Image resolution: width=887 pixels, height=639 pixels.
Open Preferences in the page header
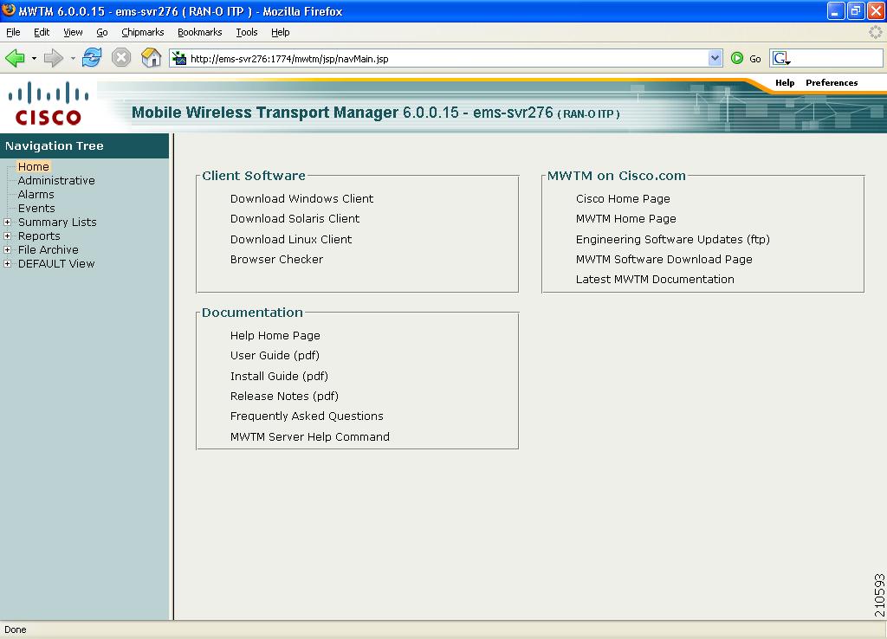[x=832, y=82]
